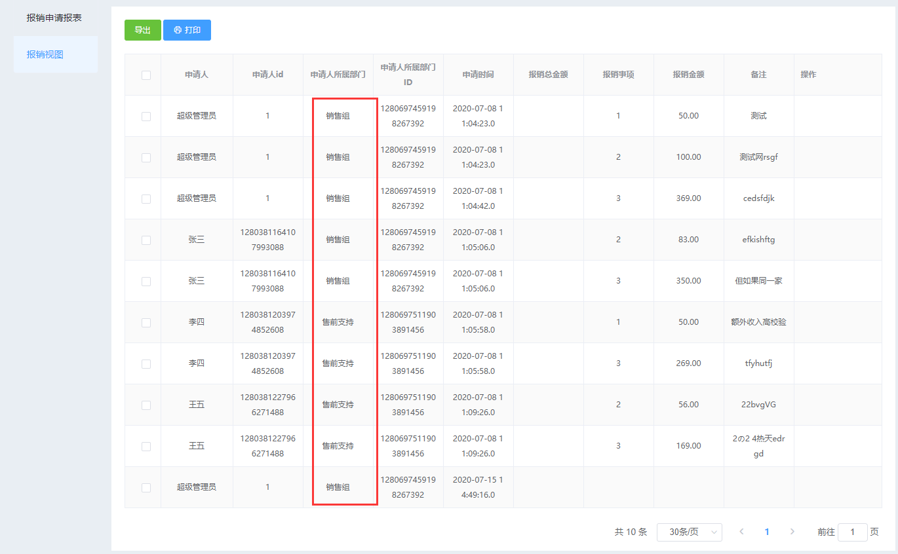
Task: Click the 申请人 column header
Action: point(197,75)
